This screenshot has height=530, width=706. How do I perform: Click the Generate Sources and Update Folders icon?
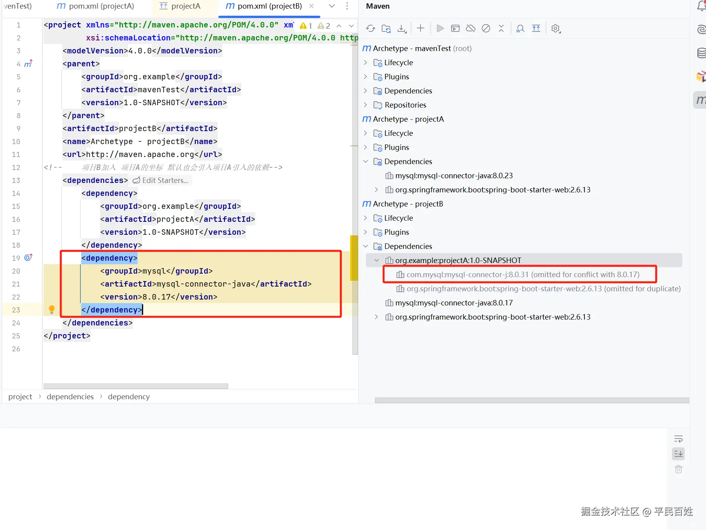click(386, 28)
